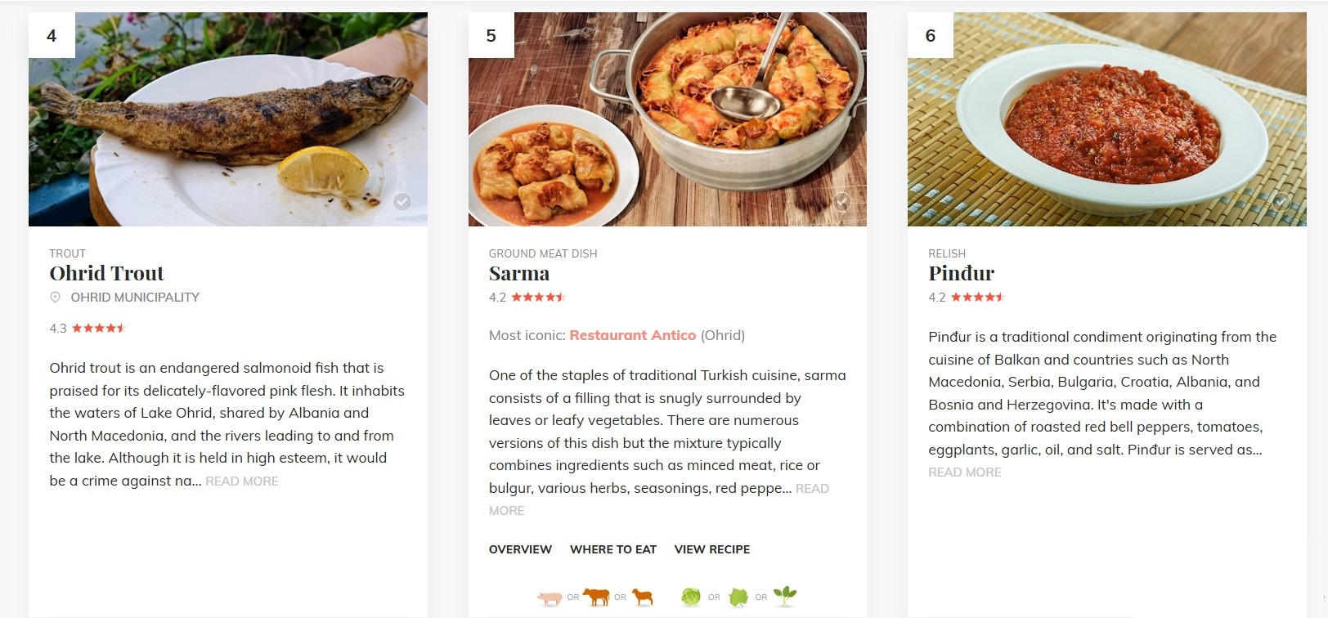
Task: Open Sarma's OVERVIEW tab
Action: pos(520,549)
